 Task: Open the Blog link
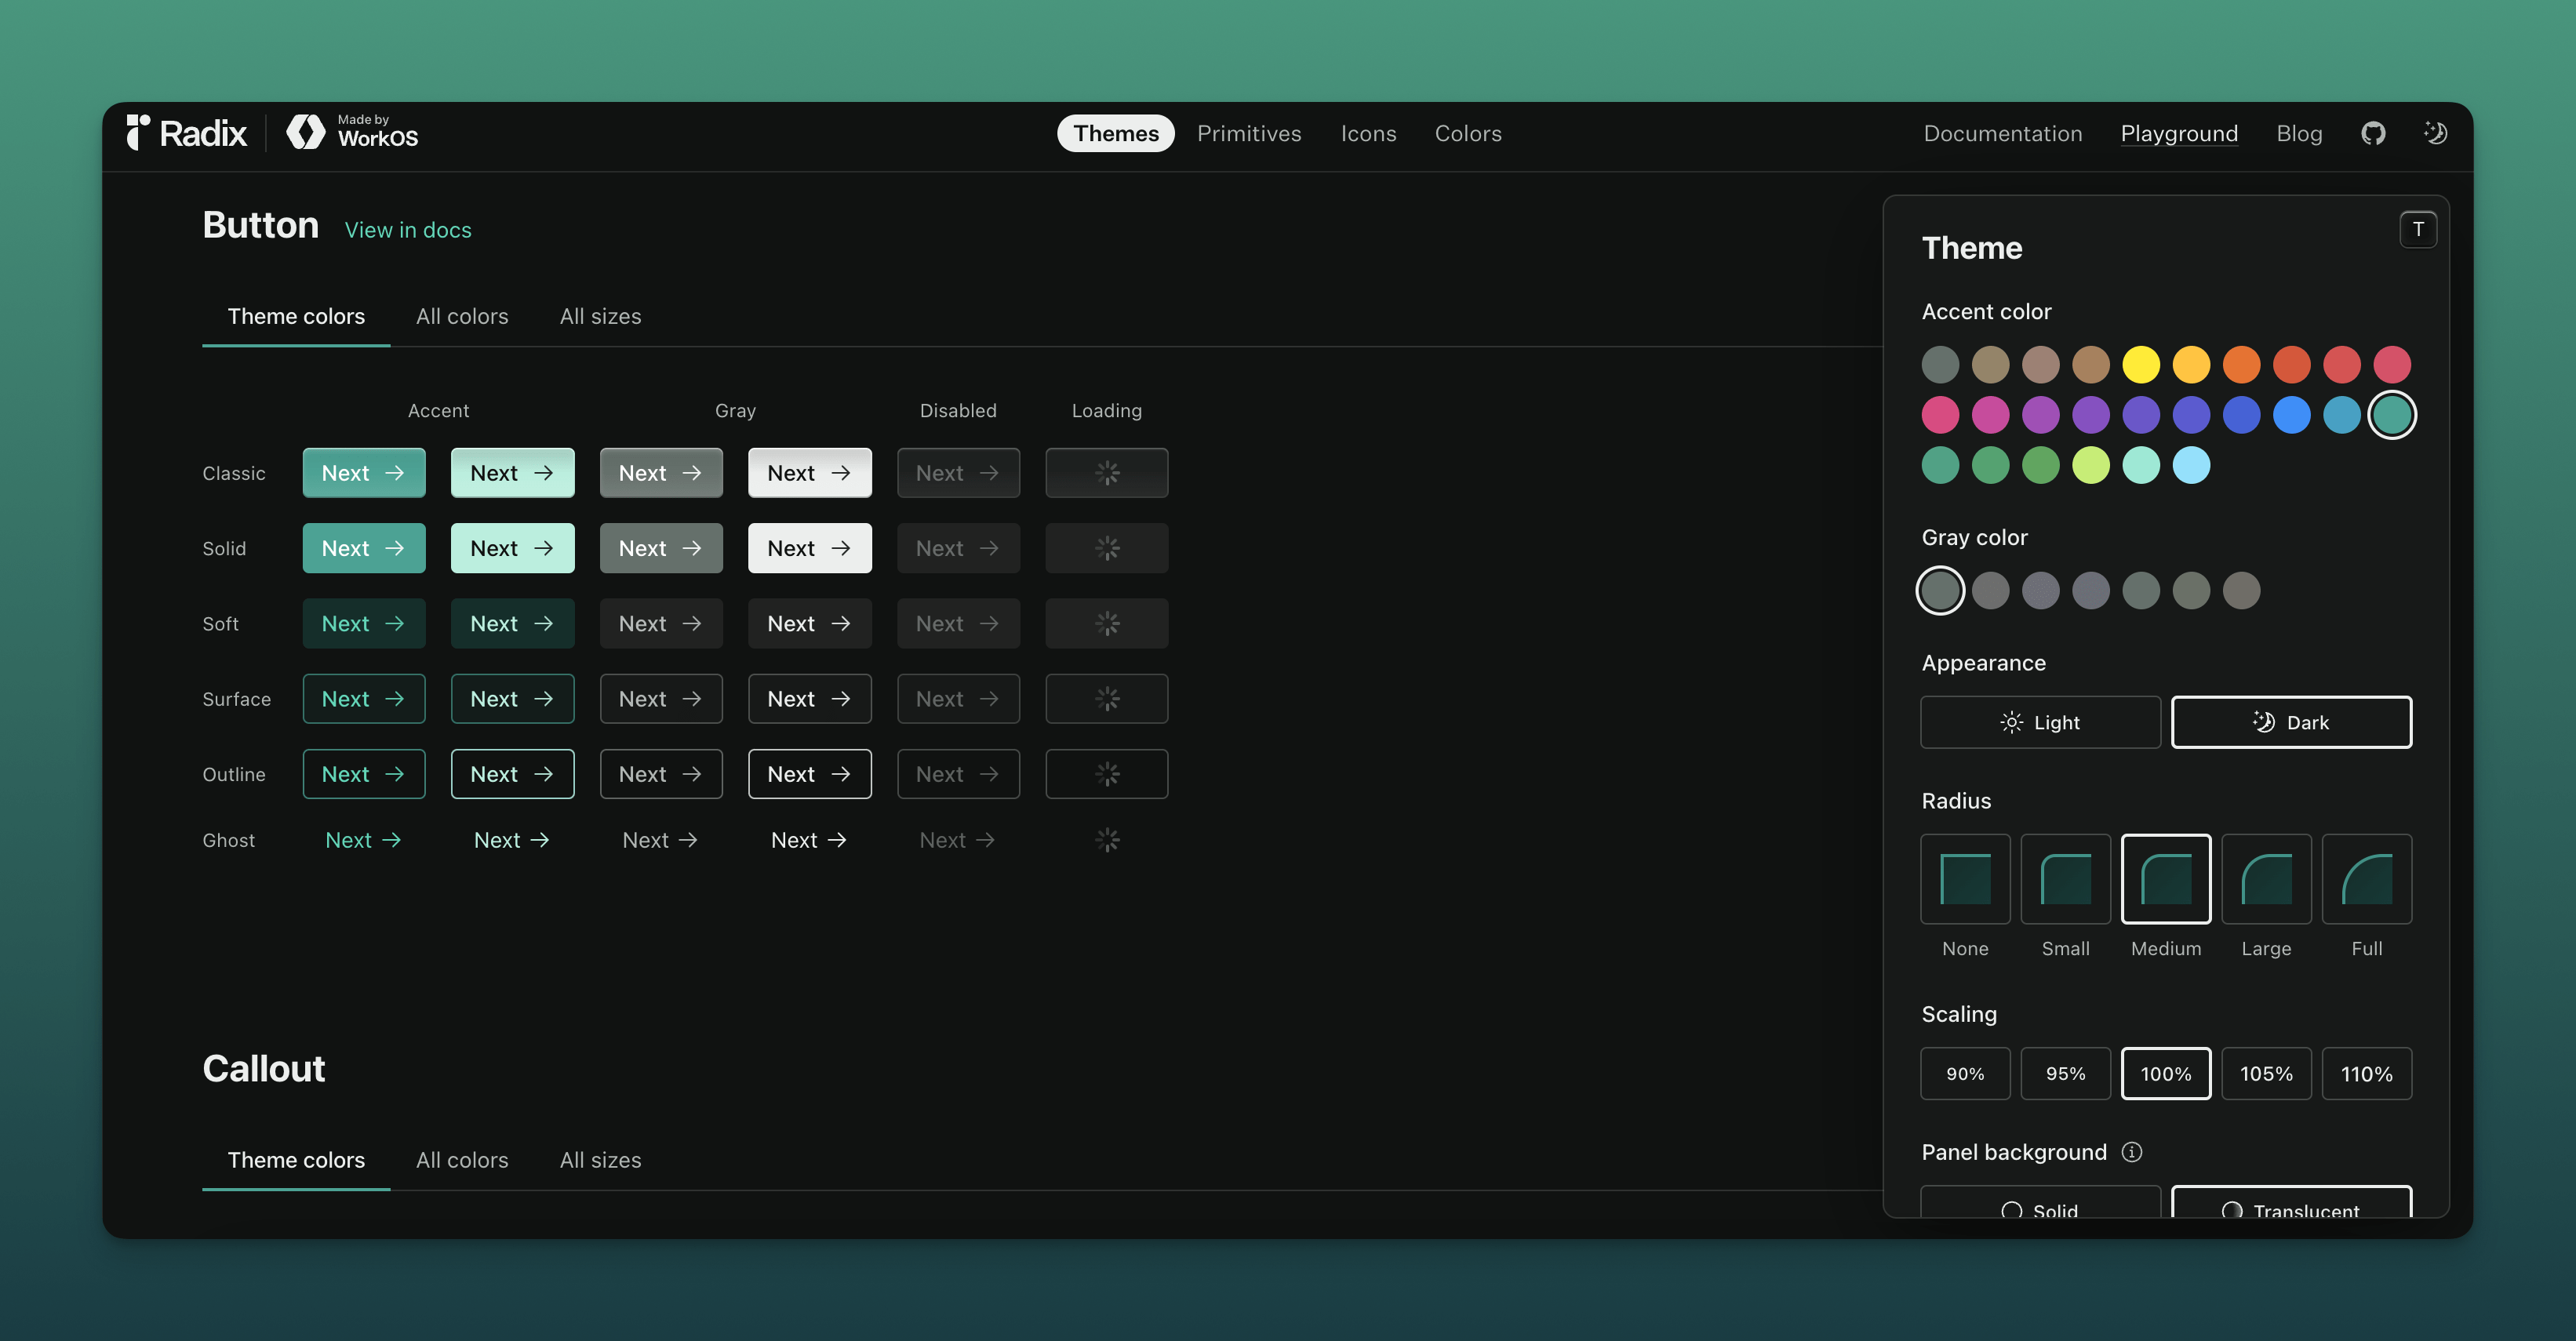click(x=2299, y=133)
